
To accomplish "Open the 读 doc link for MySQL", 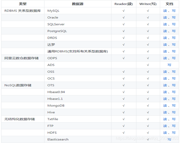I will coord(165,11).
